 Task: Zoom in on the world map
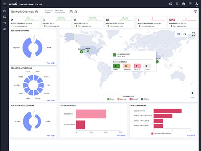click(x=192, y=93)
